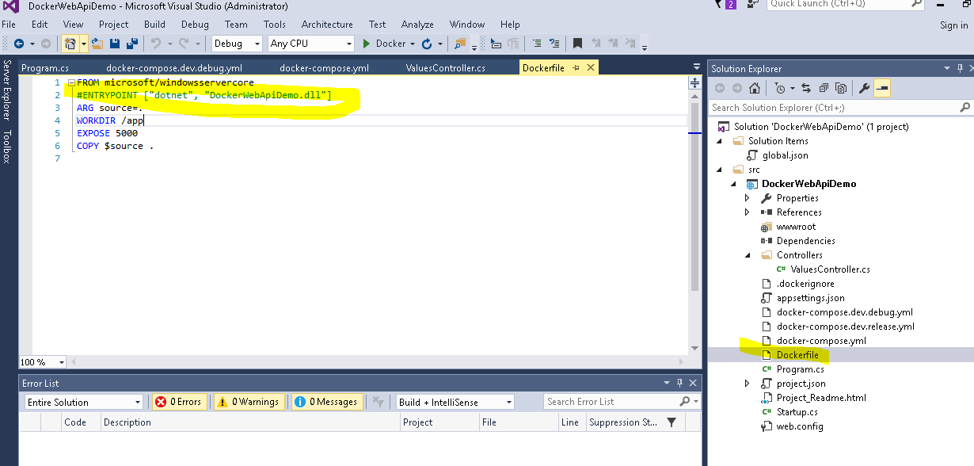
Task: Open the Docker launch target dropdown arrow
Action: [413, 44]
